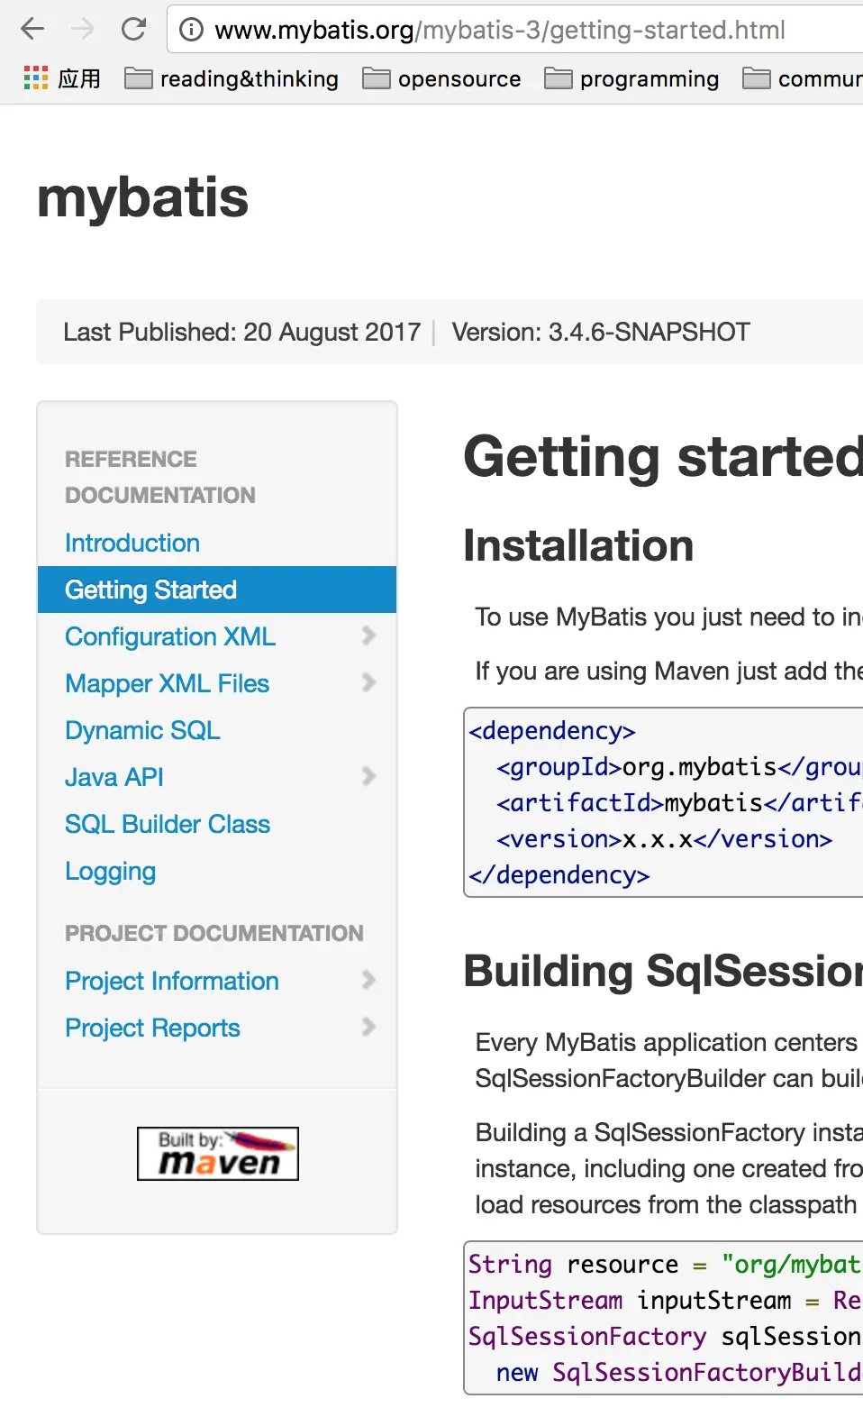Click the Building SqlSessionFactory heading
This screenshot has height=1417, width=863.
coord(663,972)
